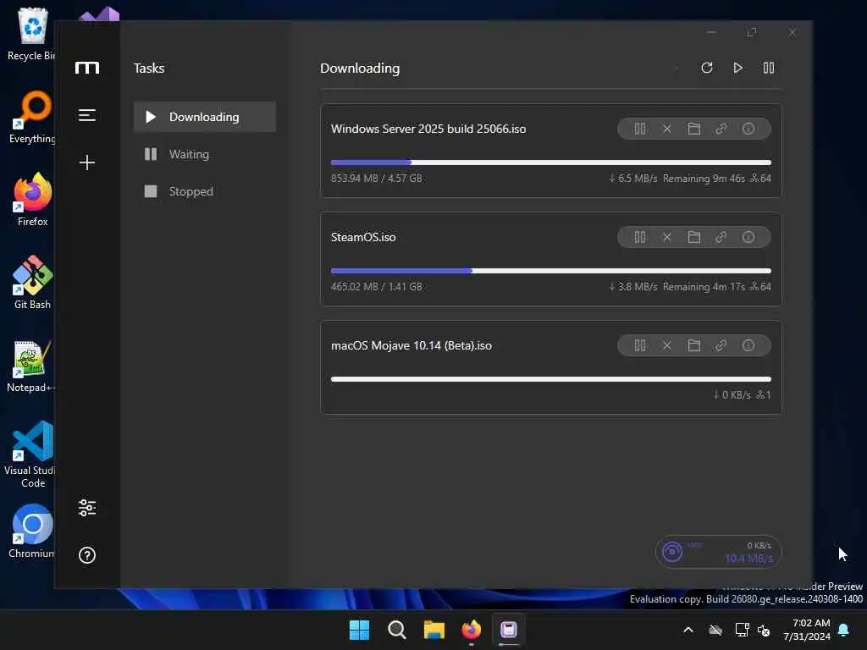Open the help question mark icon

pyautogui.click(x=87, y=555)
